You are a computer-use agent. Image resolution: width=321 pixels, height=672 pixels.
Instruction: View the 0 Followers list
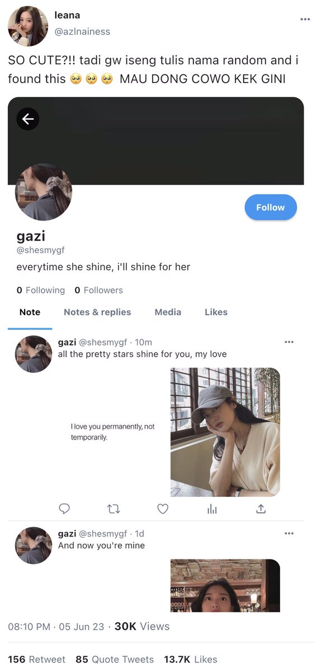pyautogui.click(x=98, y=290)
